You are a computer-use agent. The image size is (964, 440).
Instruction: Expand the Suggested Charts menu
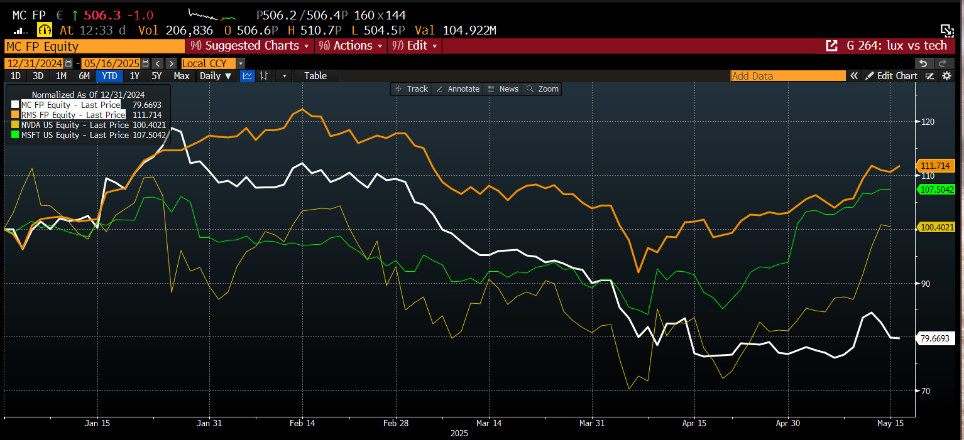pyautogui.click(x=249, y=46)
